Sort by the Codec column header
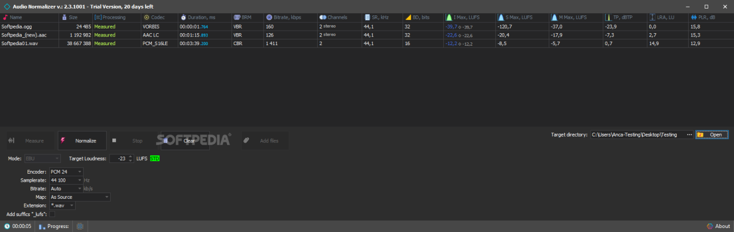Viewport: 734px width, 232px height. tap(159, 18)
